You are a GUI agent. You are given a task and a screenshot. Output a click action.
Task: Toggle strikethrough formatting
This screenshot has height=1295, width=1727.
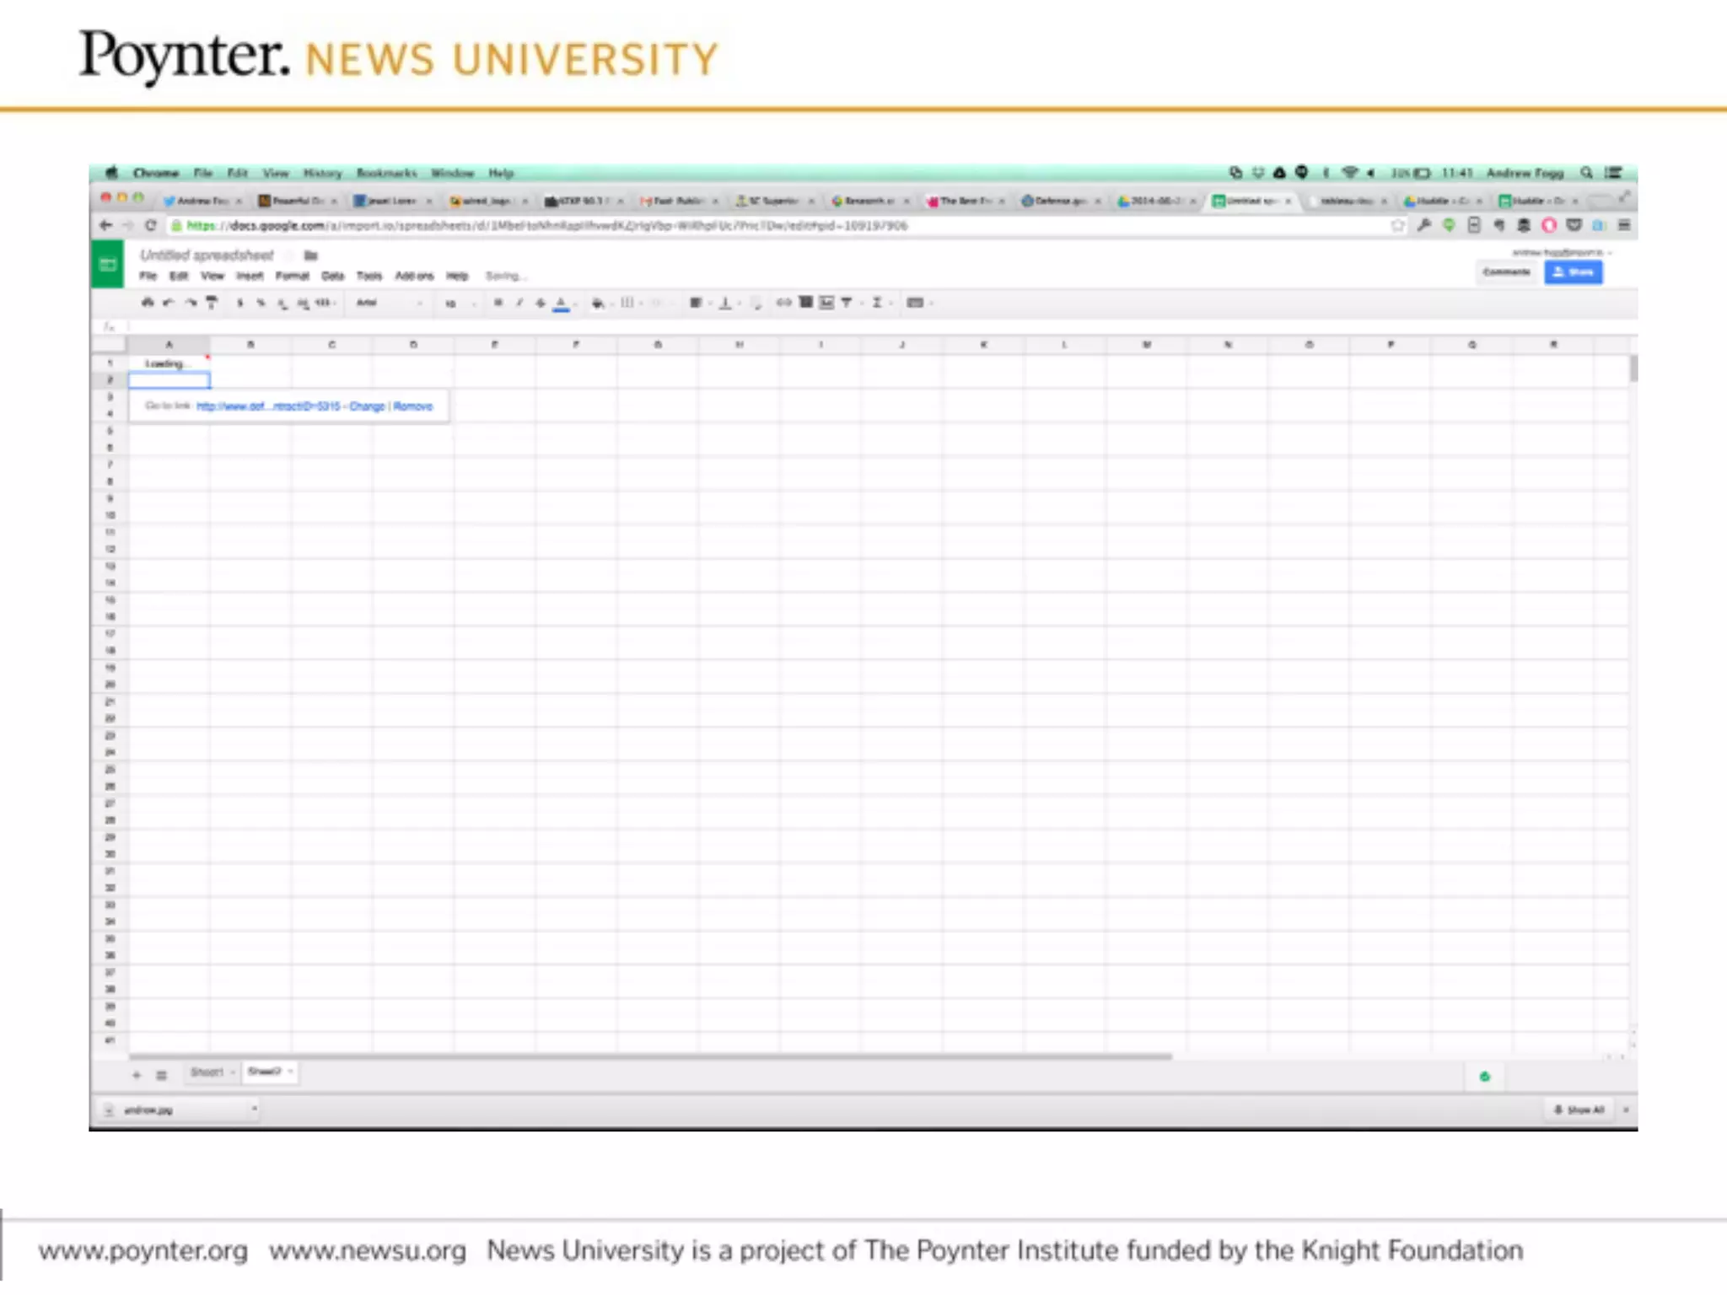[541, 303]
